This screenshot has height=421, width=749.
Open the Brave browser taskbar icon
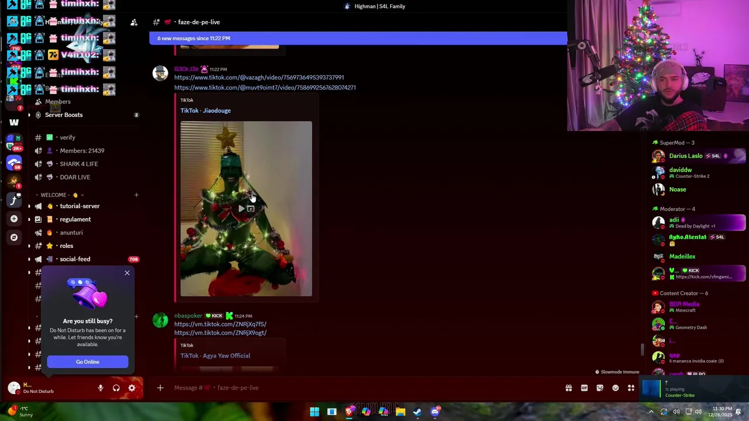[x=349, y=412]
